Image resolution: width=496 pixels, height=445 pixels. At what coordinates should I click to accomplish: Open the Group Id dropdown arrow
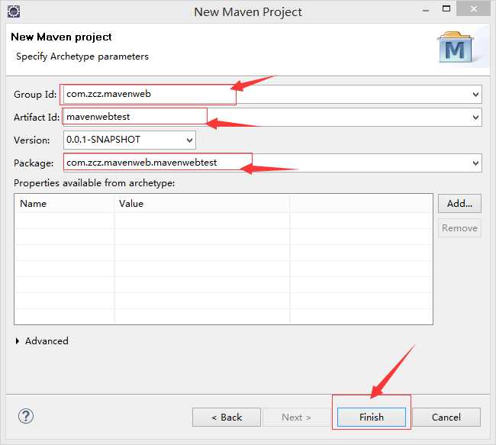click(x=475, y=95)
